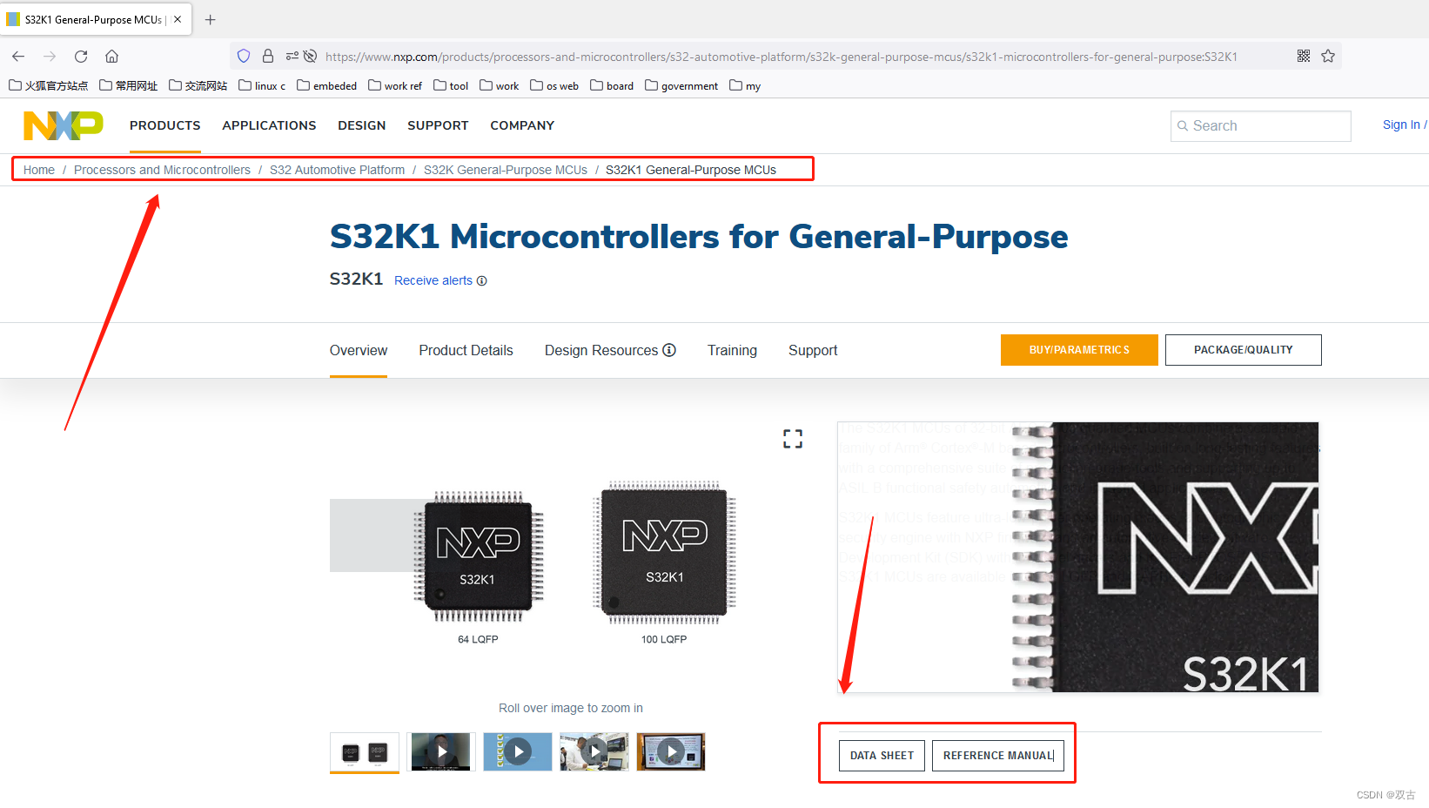Open the work ref bookmark folder
Screen dimensions: 1429x808
[x=395, y=85]
